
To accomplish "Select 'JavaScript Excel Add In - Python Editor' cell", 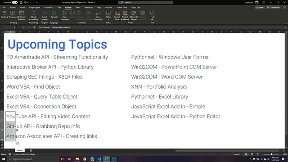I will [175, 117].
